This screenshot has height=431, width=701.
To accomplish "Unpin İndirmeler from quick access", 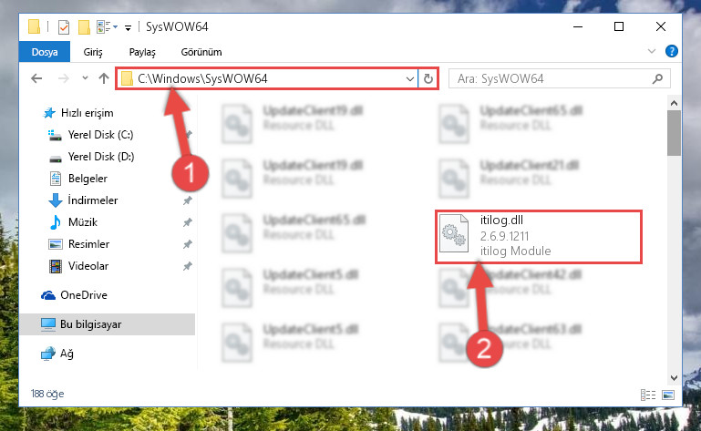I will [187, 200].
